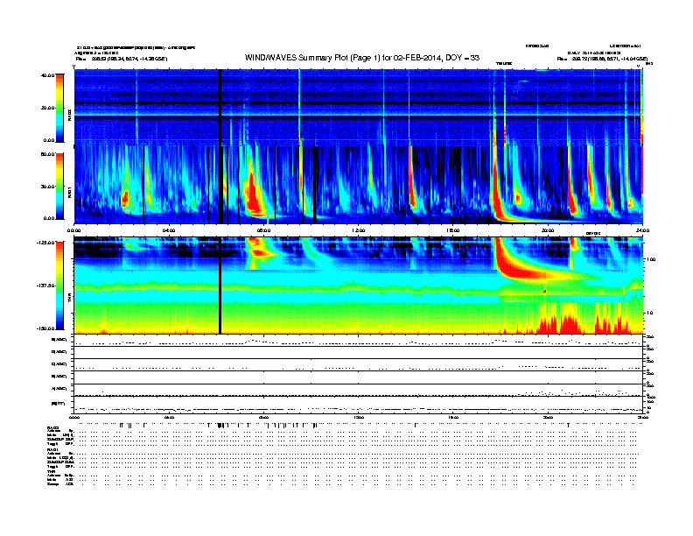Click the 08:00 tick label under RAD1 panel
This screenshot has height=536, width=693.
(263, 230)
